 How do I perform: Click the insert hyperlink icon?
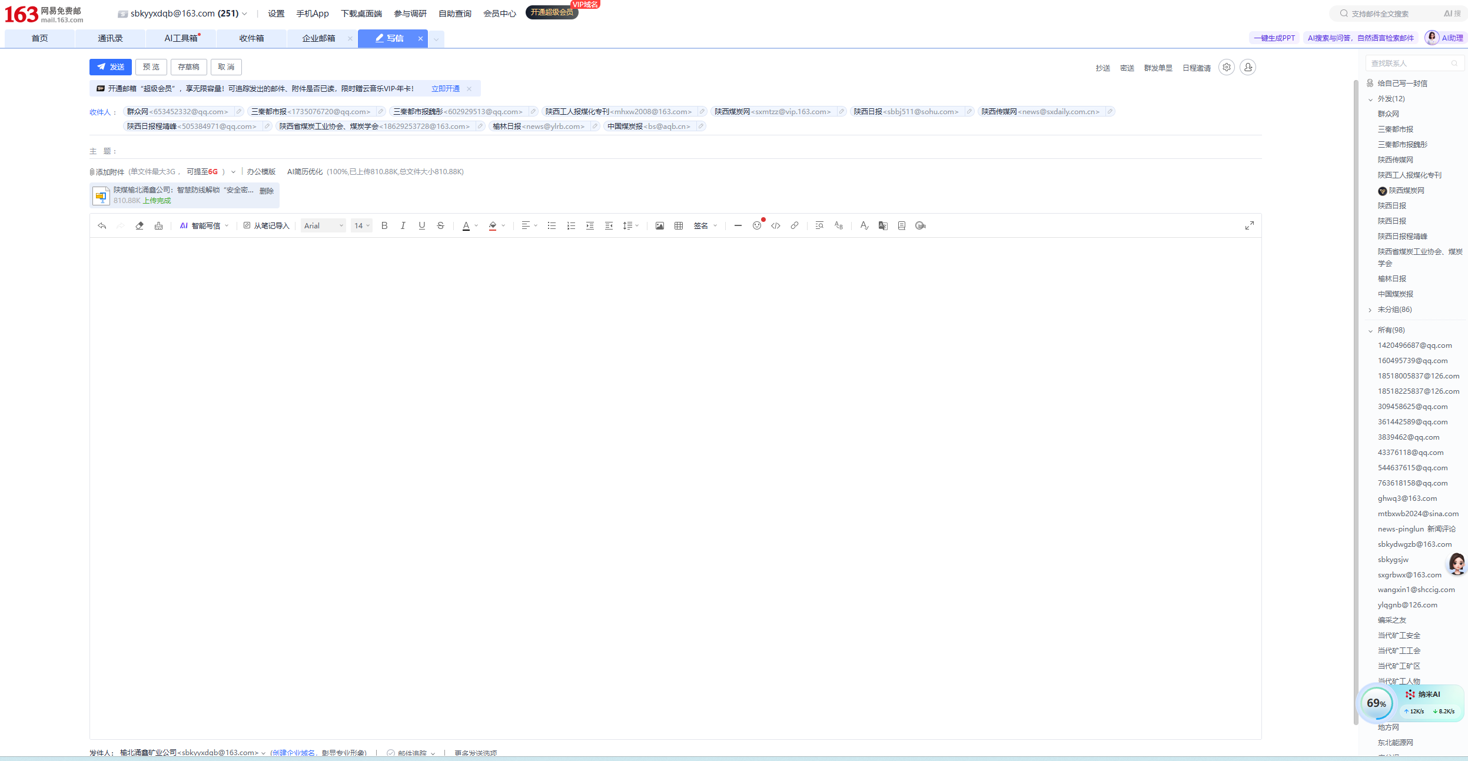[x=794, y=226]
